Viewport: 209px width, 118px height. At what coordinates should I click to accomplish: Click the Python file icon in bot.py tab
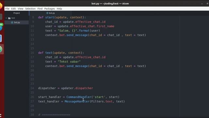click(x=47, y=13)
